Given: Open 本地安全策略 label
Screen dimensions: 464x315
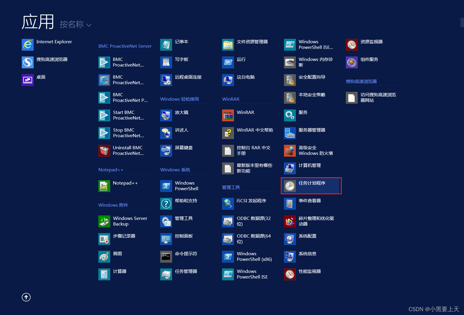Looking at the screenshot, I should (312, 95).
